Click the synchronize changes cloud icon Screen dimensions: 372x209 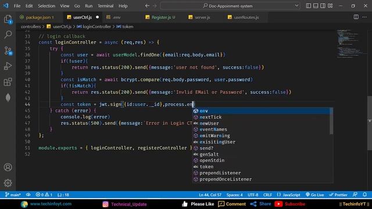28,195
